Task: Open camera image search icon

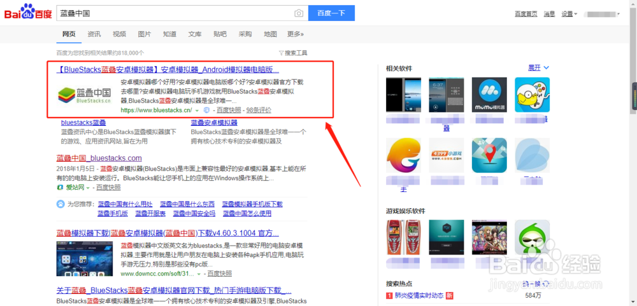Action: pyautogui.click(x=299, y=13)
